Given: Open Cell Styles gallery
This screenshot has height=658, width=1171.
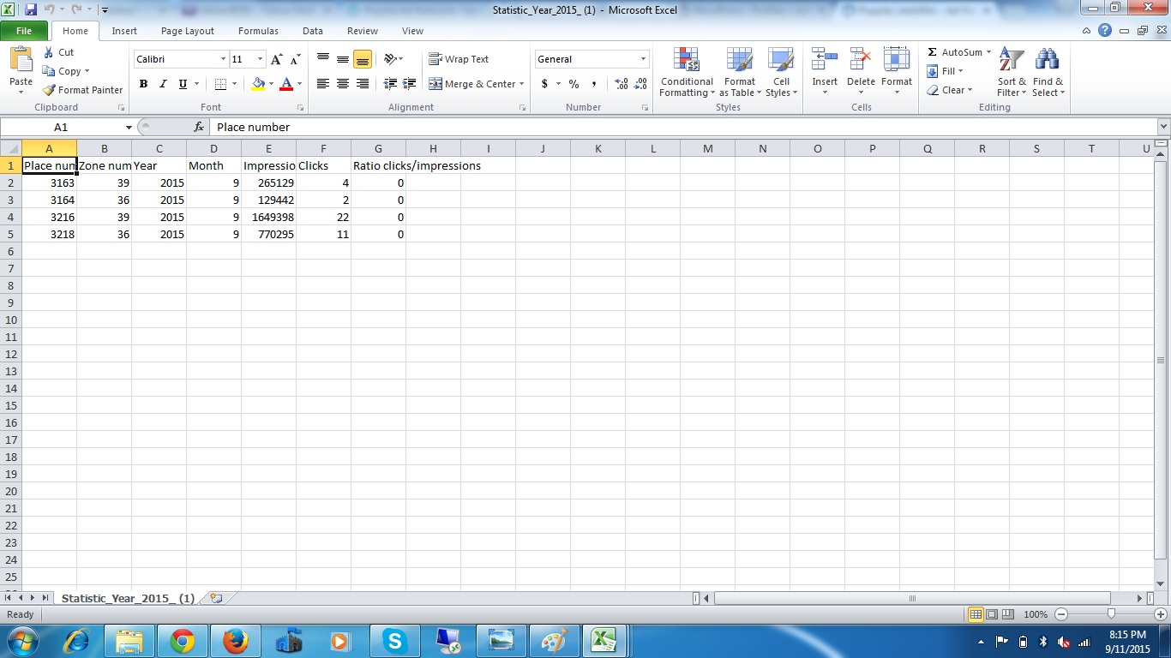Looking at the screenshot, I should [781, 73].
